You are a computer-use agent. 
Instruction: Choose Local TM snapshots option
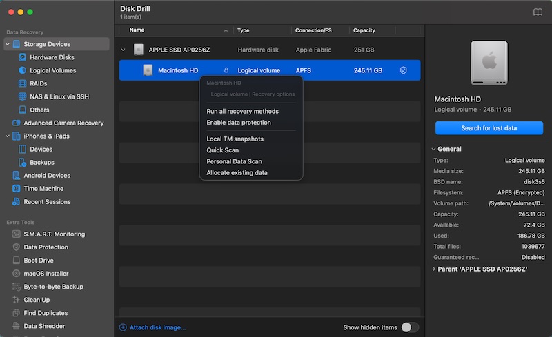point(235,139)
